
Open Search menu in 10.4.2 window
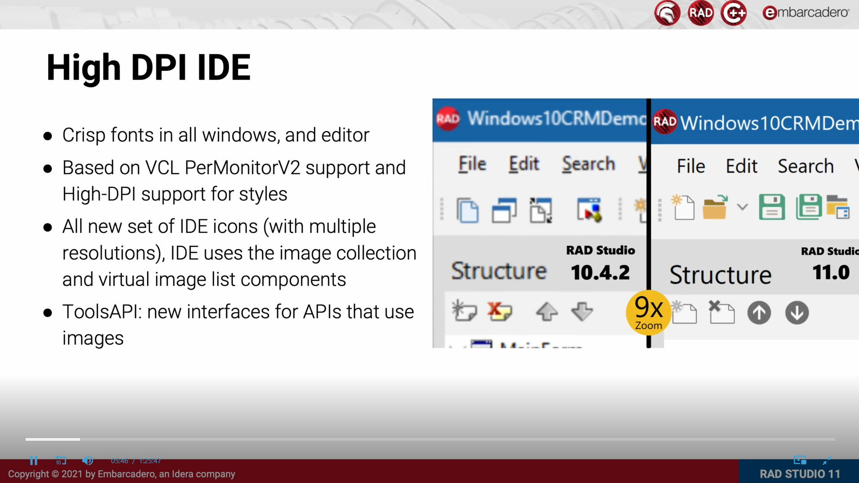[x=588, y=164]
